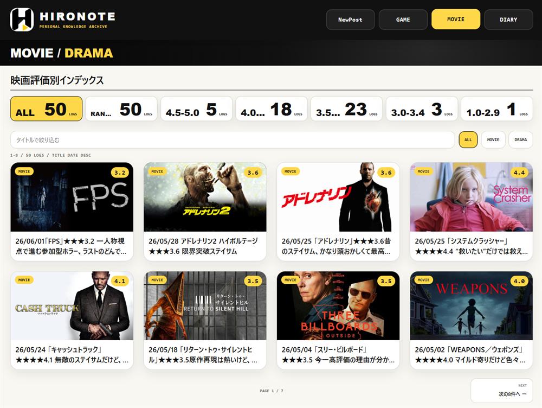Open the NewPost navigation tab
Viewport: 542px width, 408px height.
(350, 20)
